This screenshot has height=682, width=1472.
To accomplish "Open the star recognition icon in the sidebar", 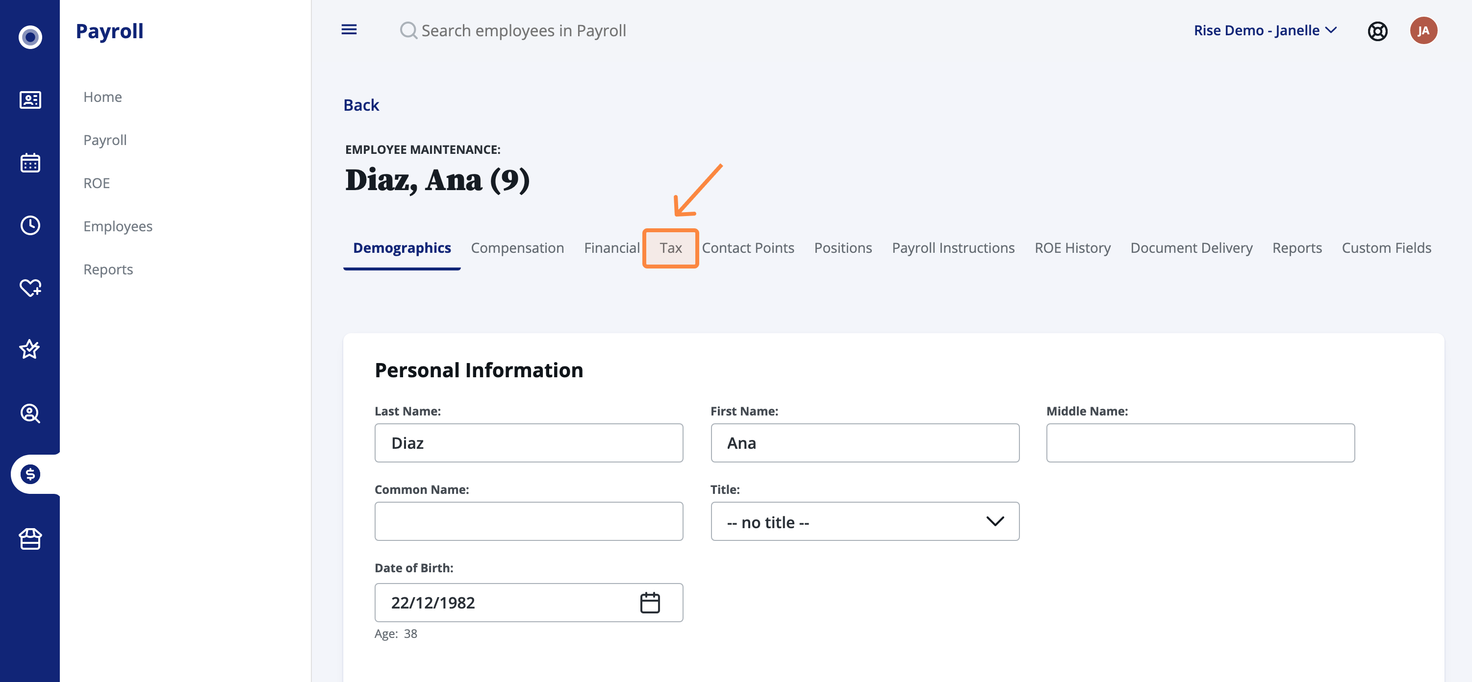I will pos(30,349).
